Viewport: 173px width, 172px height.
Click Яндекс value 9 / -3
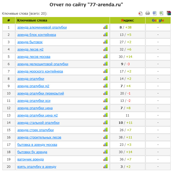(x=125, y=64)
